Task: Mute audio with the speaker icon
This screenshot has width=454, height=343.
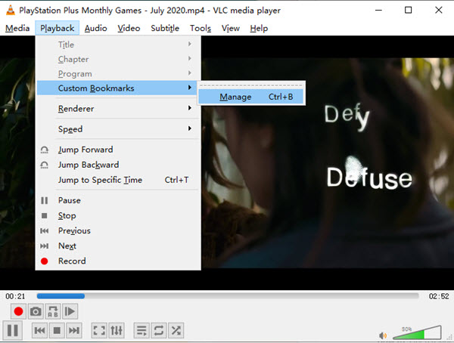Action: (x=383, y=335)
